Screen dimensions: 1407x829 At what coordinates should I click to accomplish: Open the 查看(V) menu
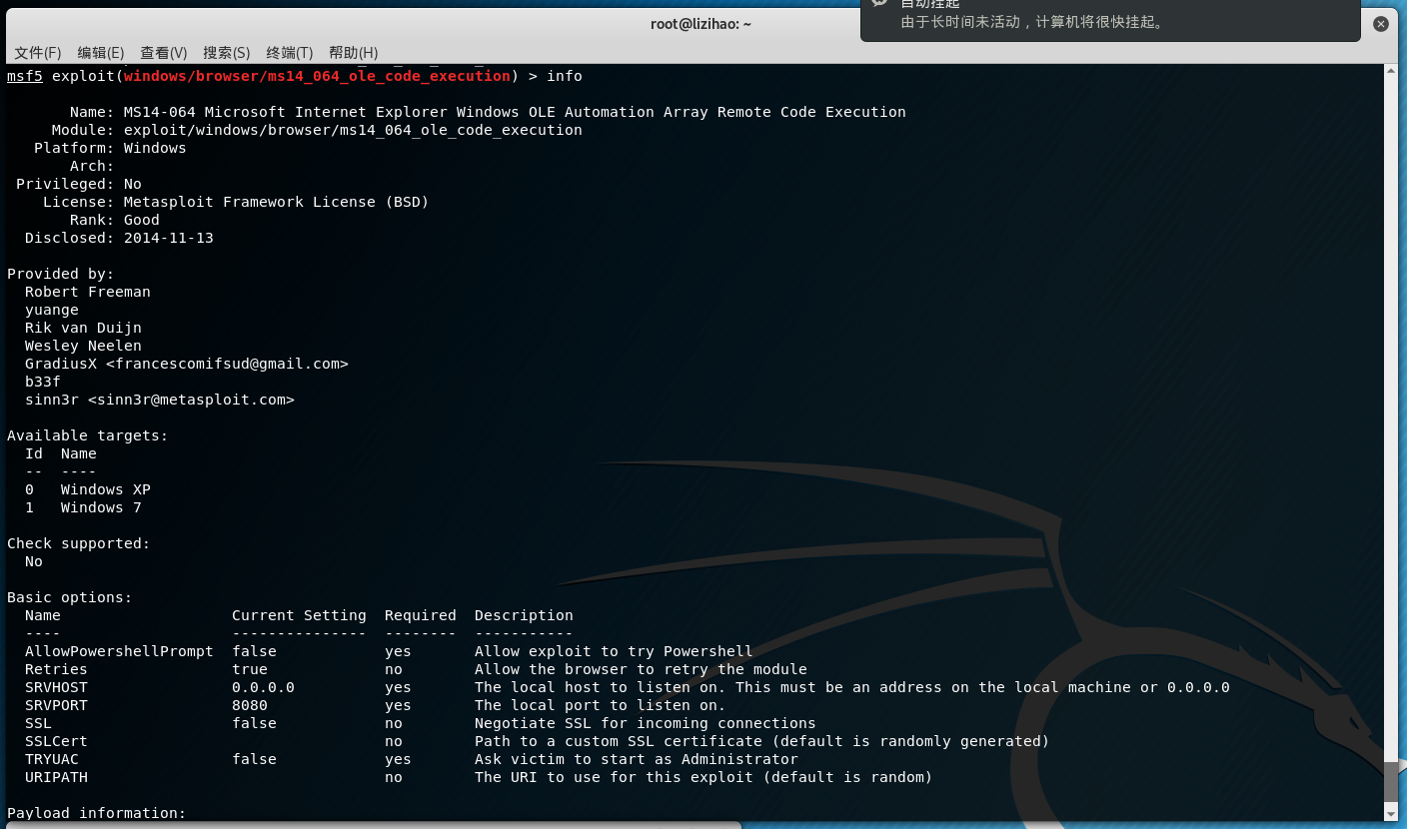pyautogui.click(x=164, y=53)
